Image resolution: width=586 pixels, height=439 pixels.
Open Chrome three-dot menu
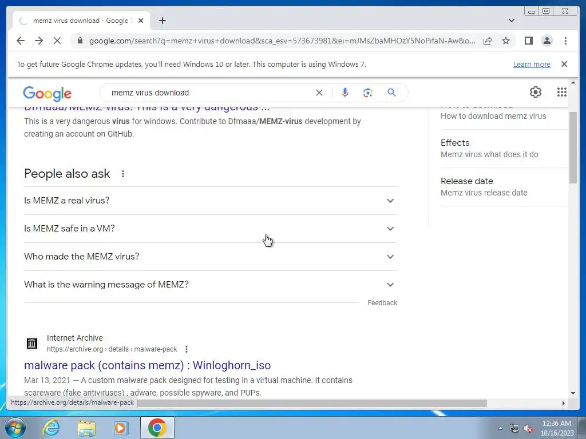pos(565,41)
